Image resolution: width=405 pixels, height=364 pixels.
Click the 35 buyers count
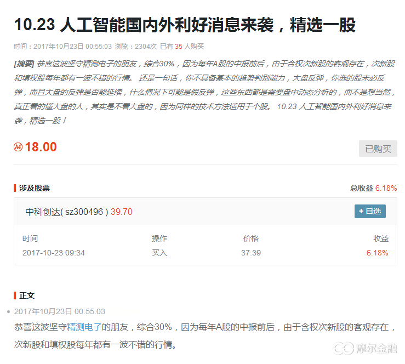click(179, 47)
